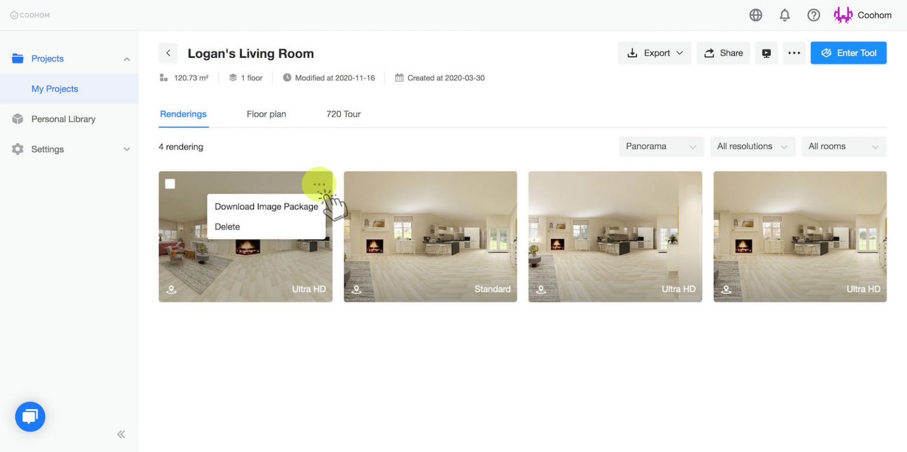Image resolution: width=907 pixels, height=452 pixels.
Task: Expand the Settings sidebar section
Action: coord(126,149)
